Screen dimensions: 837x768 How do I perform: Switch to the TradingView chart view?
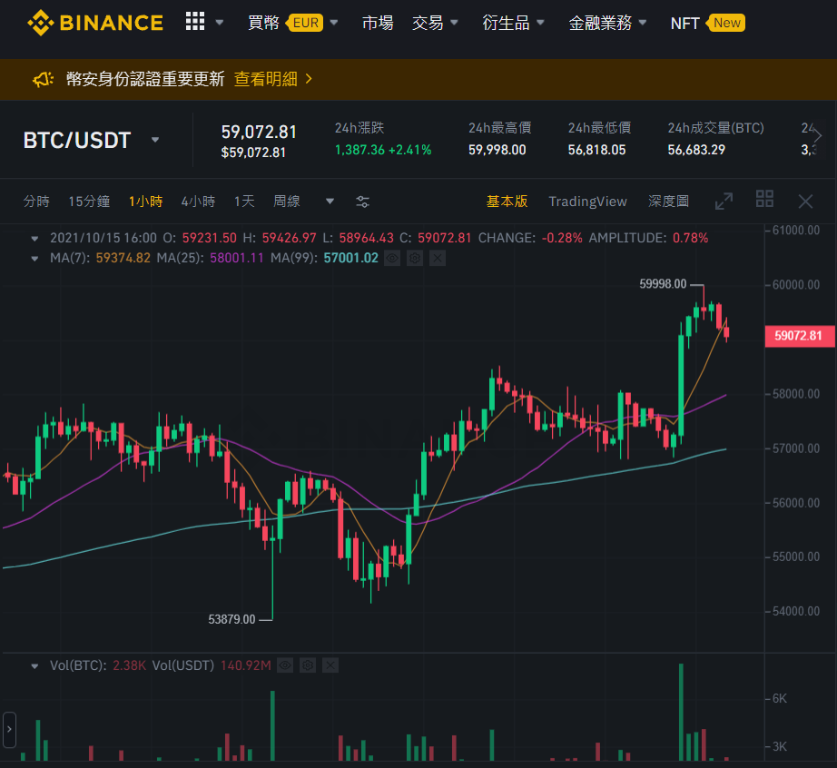(x=587, y=202)
